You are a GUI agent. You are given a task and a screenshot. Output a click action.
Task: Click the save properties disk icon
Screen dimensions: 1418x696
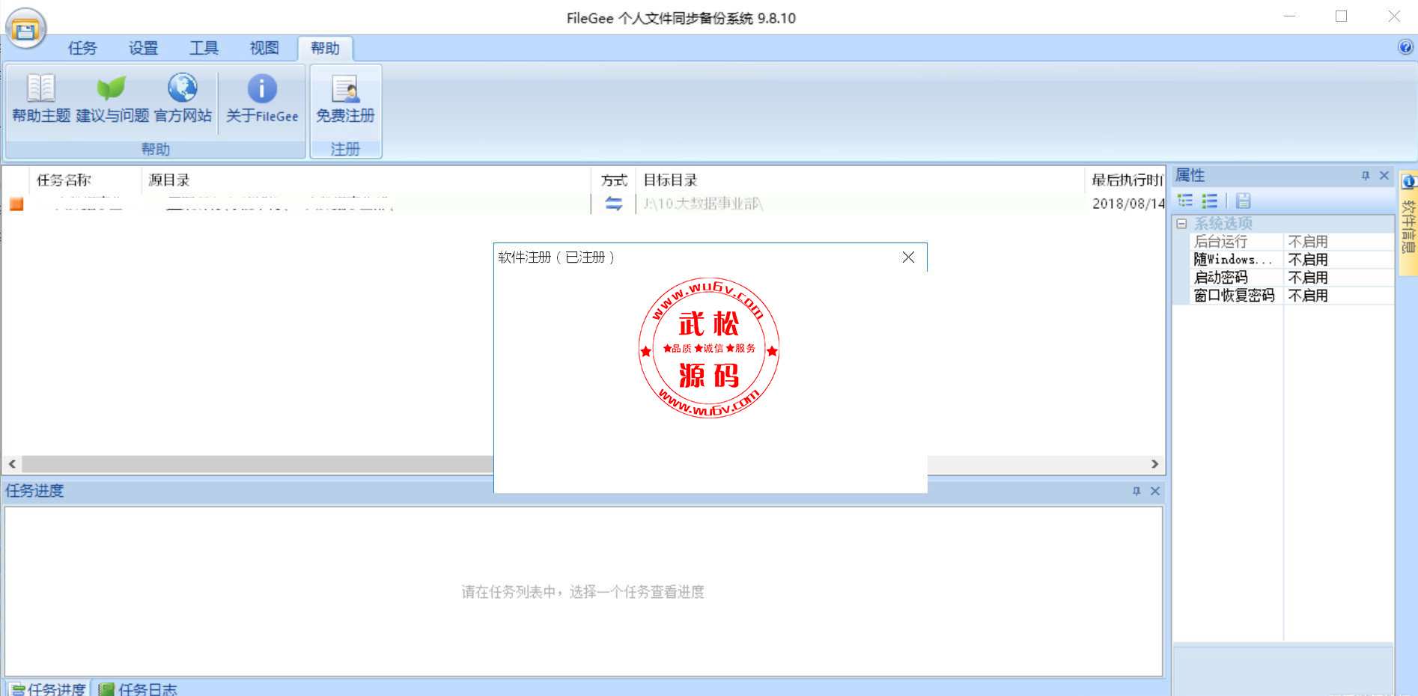tap(1244, 201)
